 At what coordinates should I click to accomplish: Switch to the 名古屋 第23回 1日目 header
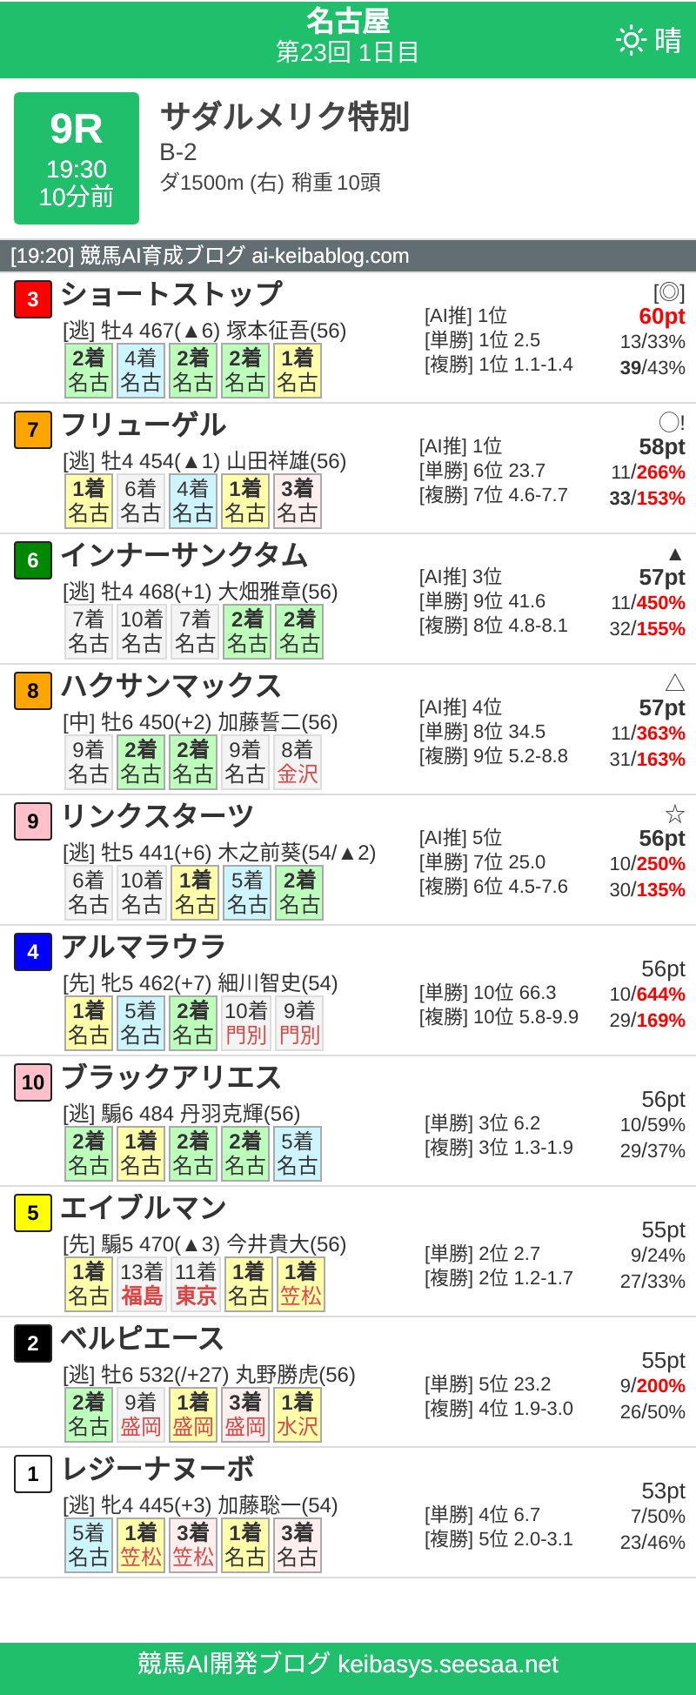pyautogui.click(x=348, y=39)
